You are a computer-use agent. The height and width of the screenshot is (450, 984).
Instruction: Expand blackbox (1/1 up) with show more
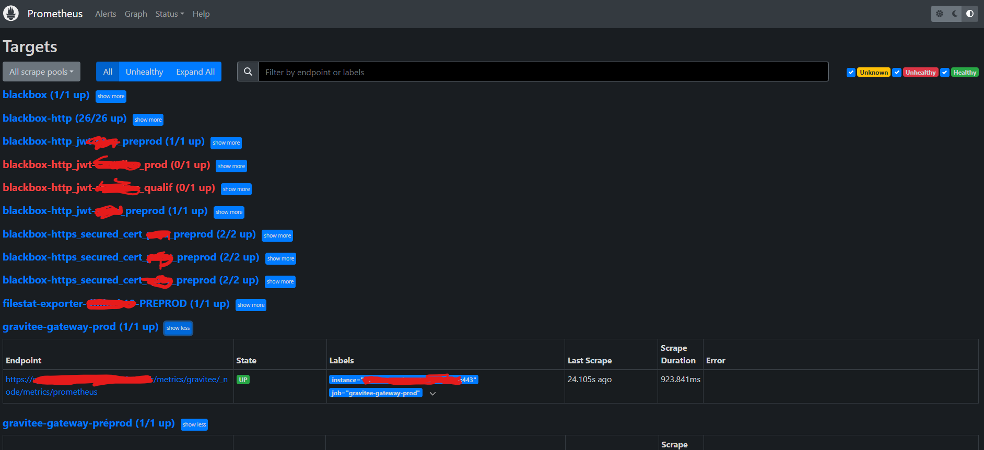111,96
